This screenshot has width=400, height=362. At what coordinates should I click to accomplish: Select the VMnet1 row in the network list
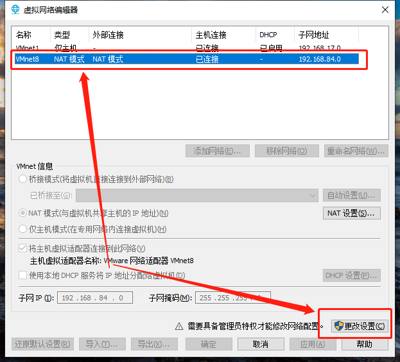[187, 47]
